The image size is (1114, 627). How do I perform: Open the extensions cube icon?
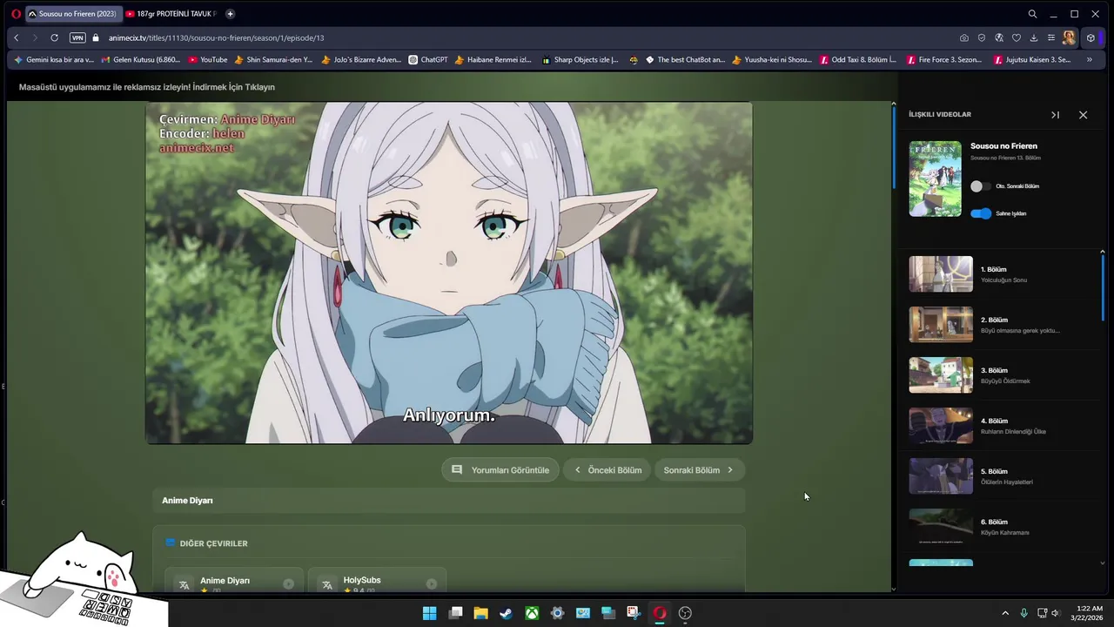1091,38
